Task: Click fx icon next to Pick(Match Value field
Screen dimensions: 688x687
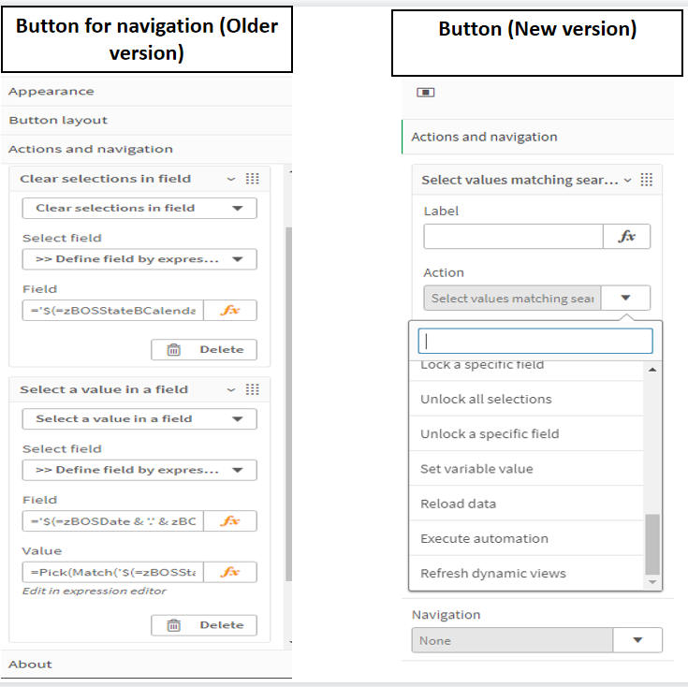Action: 230,572
